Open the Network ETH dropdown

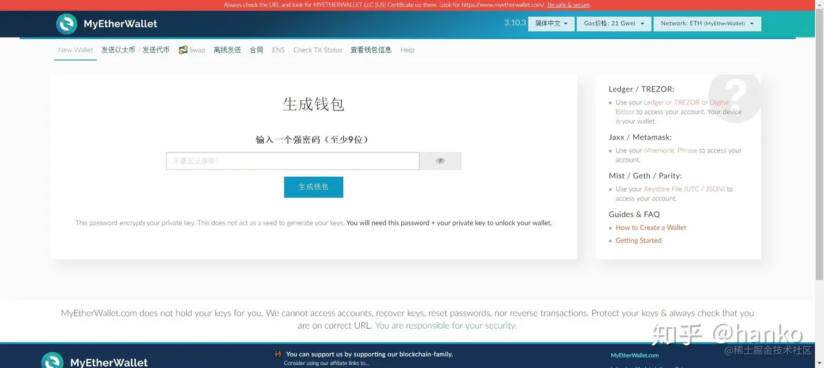[x=707, y=23]
